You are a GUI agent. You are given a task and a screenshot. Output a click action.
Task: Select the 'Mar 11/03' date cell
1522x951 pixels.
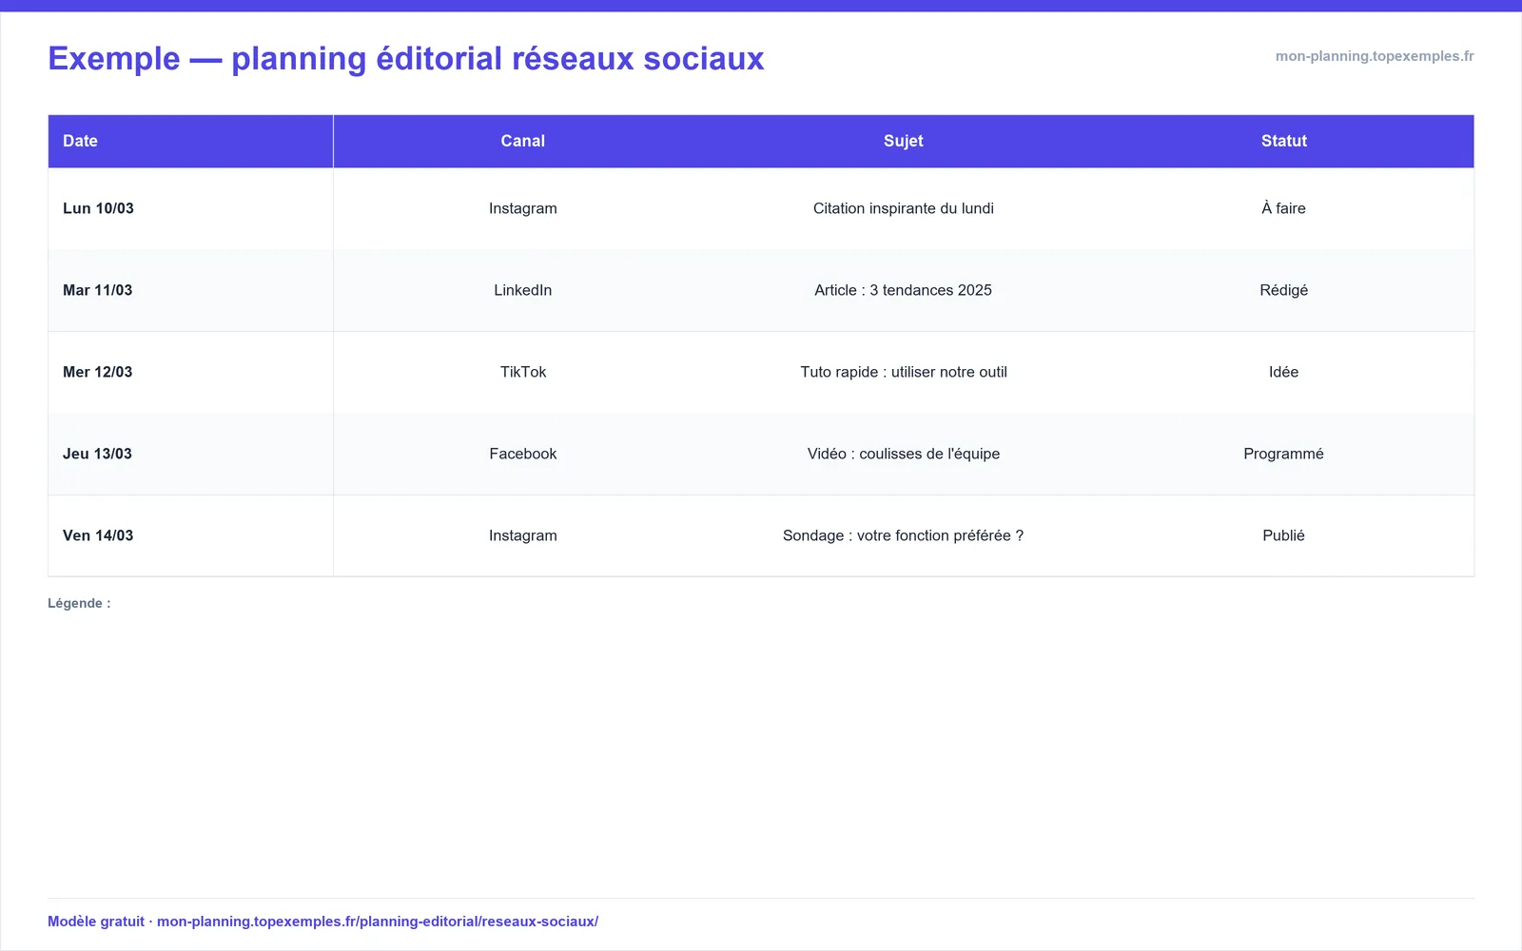190,290
